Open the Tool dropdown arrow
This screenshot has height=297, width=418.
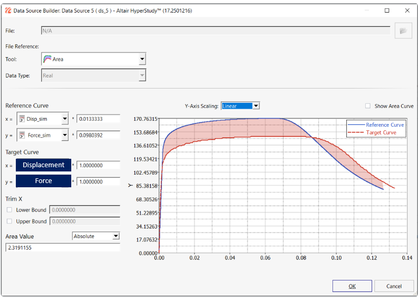[x=142, y=59]
